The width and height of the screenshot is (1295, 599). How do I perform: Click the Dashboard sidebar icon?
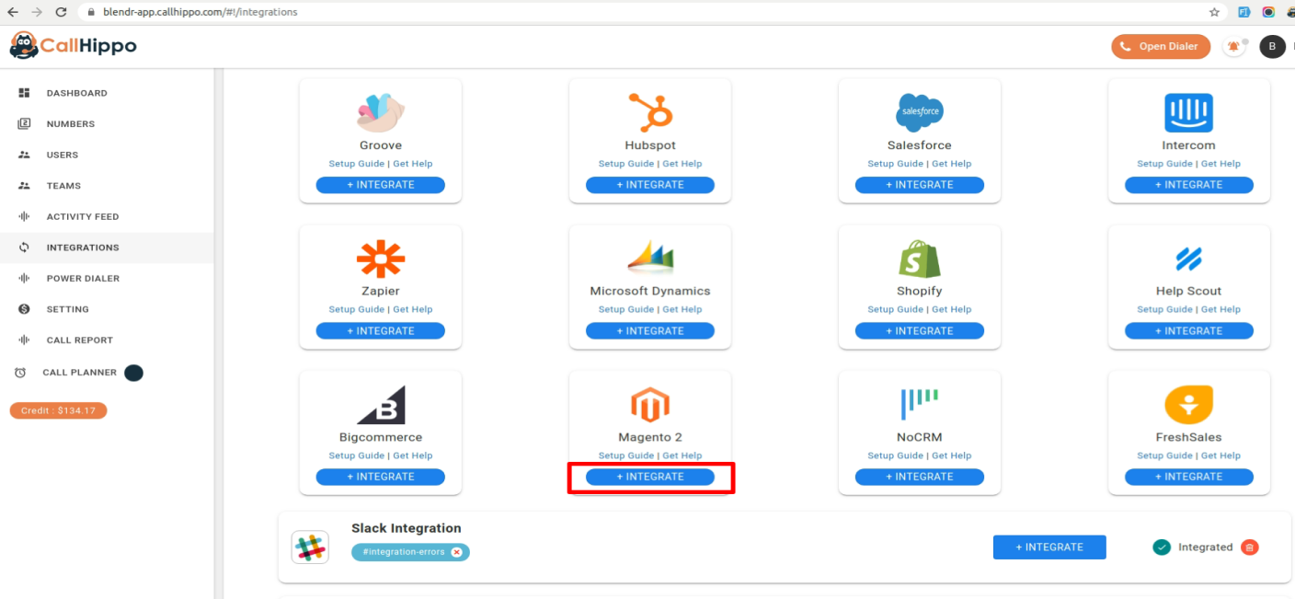pyautogui.click(x=25, y=93)
